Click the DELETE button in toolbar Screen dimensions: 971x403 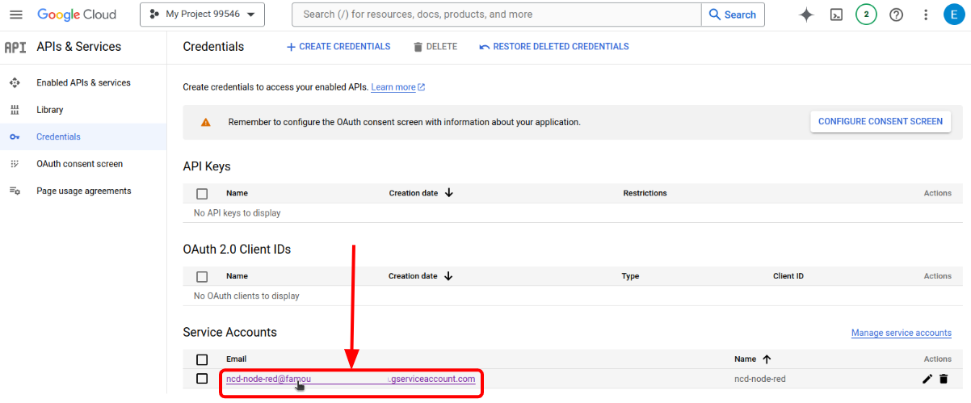tap(435, 47)
